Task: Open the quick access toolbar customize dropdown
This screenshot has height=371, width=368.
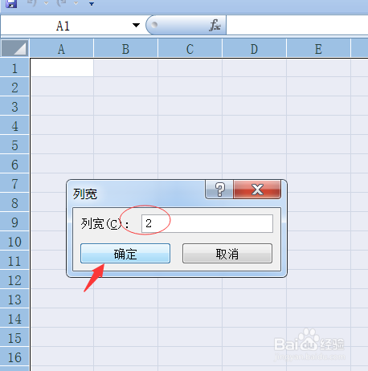Action: click(92, 4)
